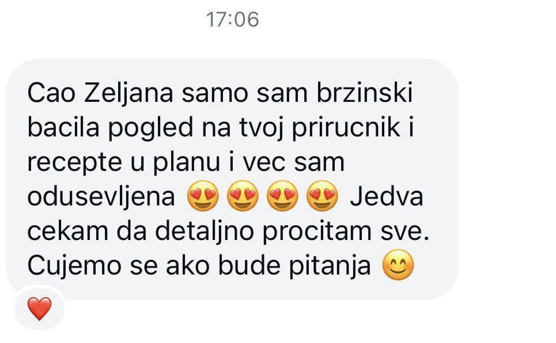Tap the red heart reaction below the message
This screenshot has width=556, height=343.
pos(39,308)
